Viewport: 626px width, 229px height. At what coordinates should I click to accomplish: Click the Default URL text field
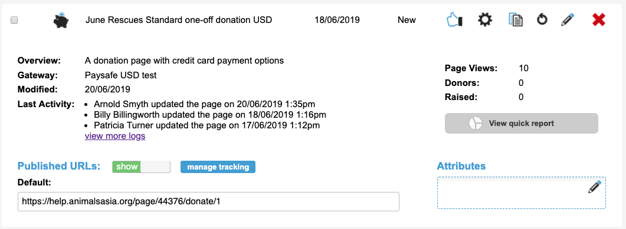[208, 201]
